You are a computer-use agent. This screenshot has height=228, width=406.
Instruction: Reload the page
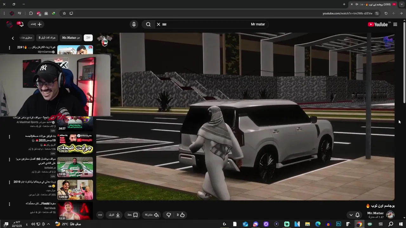tap(386, 13)
